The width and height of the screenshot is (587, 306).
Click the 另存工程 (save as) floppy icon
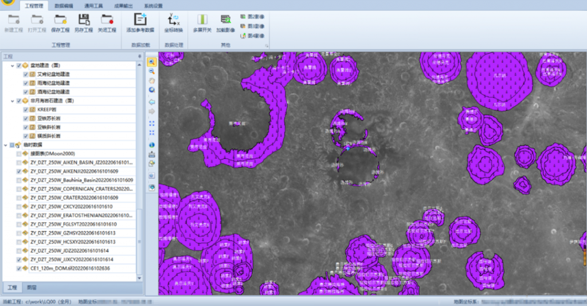(84, 19)
